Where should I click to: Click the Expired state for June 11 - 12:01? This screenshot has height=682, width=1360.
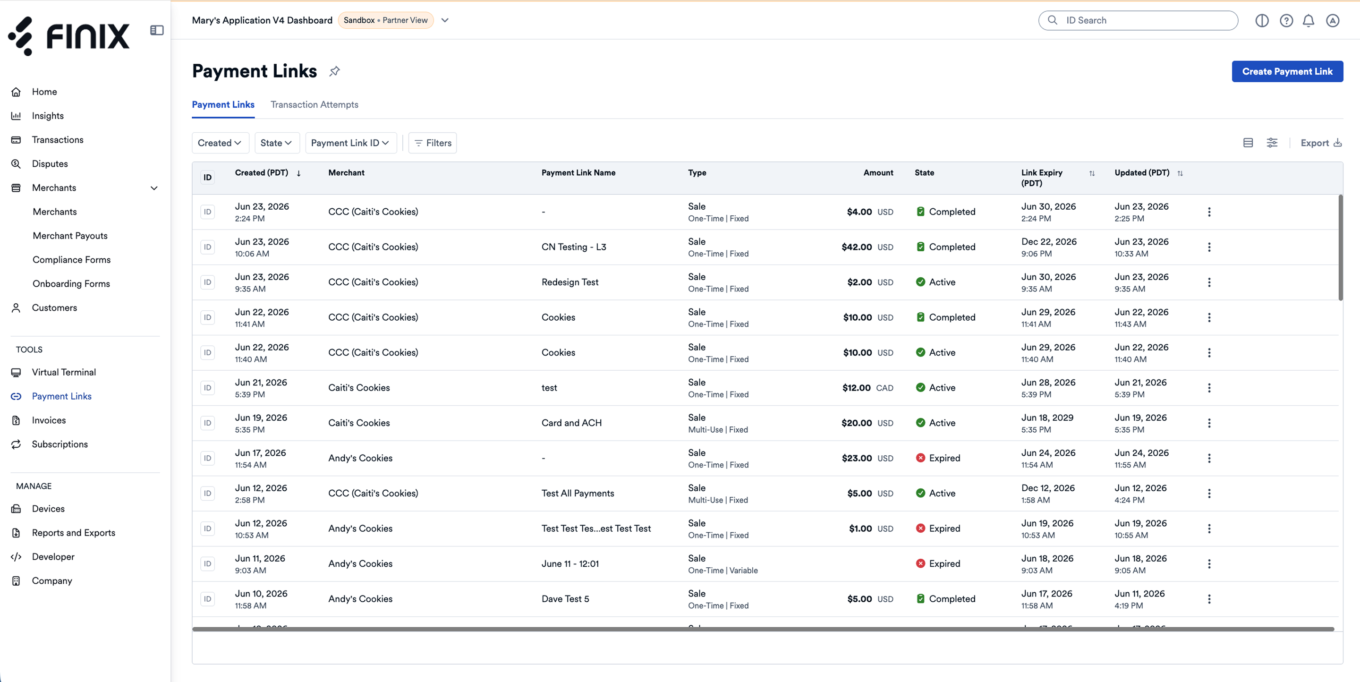938,564
